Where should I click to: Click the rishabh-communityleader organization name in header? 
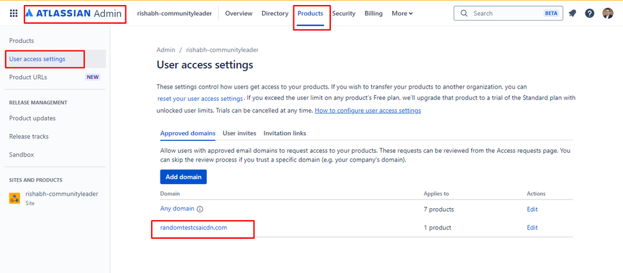click(x=174, y=14)
